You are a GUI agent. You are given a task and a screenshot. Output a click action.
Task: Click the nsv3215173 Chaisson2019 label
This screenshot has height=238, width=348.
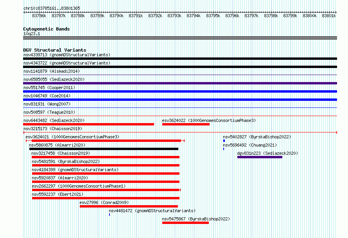53,129
